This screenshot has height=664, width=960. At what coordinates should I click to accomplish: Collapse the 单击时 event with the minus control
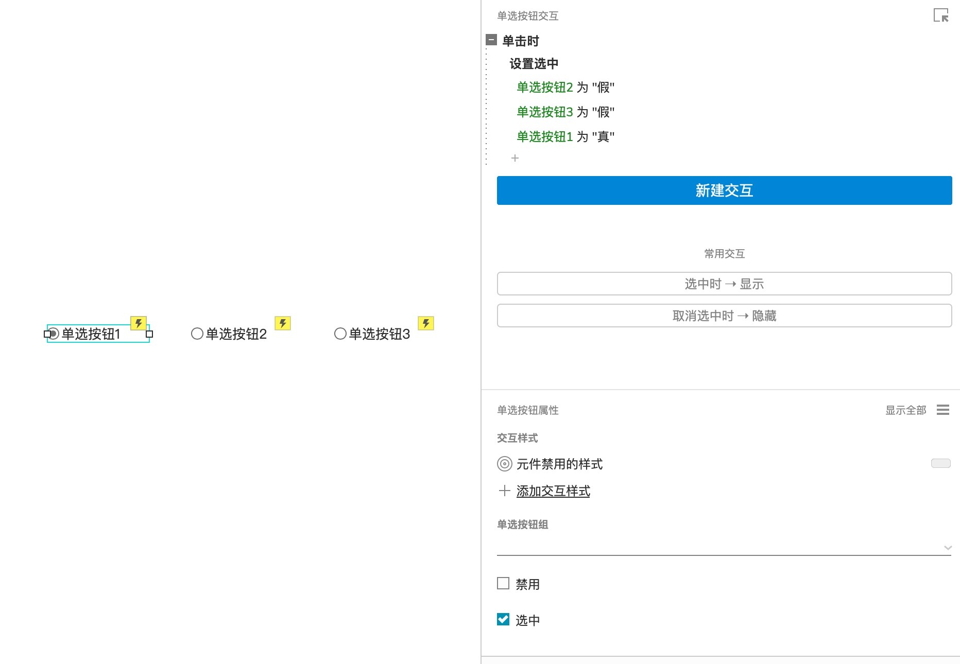490,40
